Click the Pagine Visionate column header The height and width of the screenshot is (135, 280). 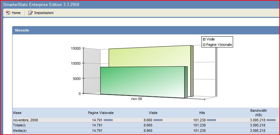(101, 113)
